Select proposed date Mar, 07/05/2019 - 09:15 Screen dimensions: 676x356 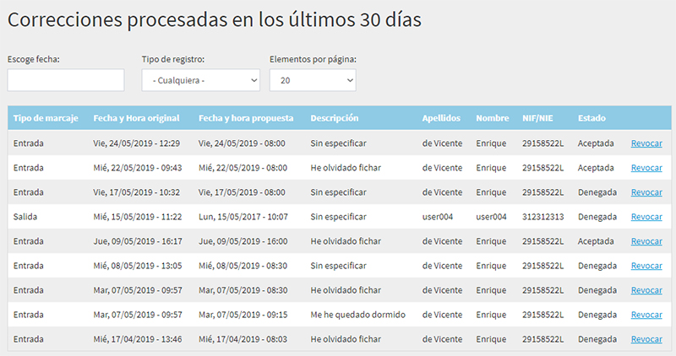pyautogui.click(x=243, y=316)
